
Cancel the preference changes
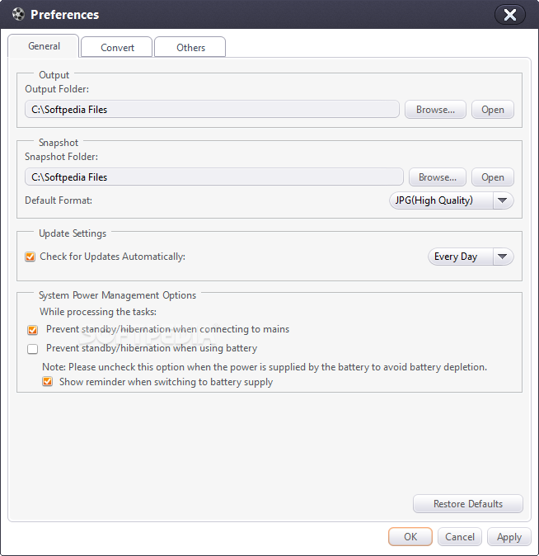click(460, 537)
